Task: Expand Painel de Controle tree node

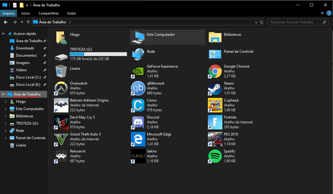Action: [x=6, y=138]
